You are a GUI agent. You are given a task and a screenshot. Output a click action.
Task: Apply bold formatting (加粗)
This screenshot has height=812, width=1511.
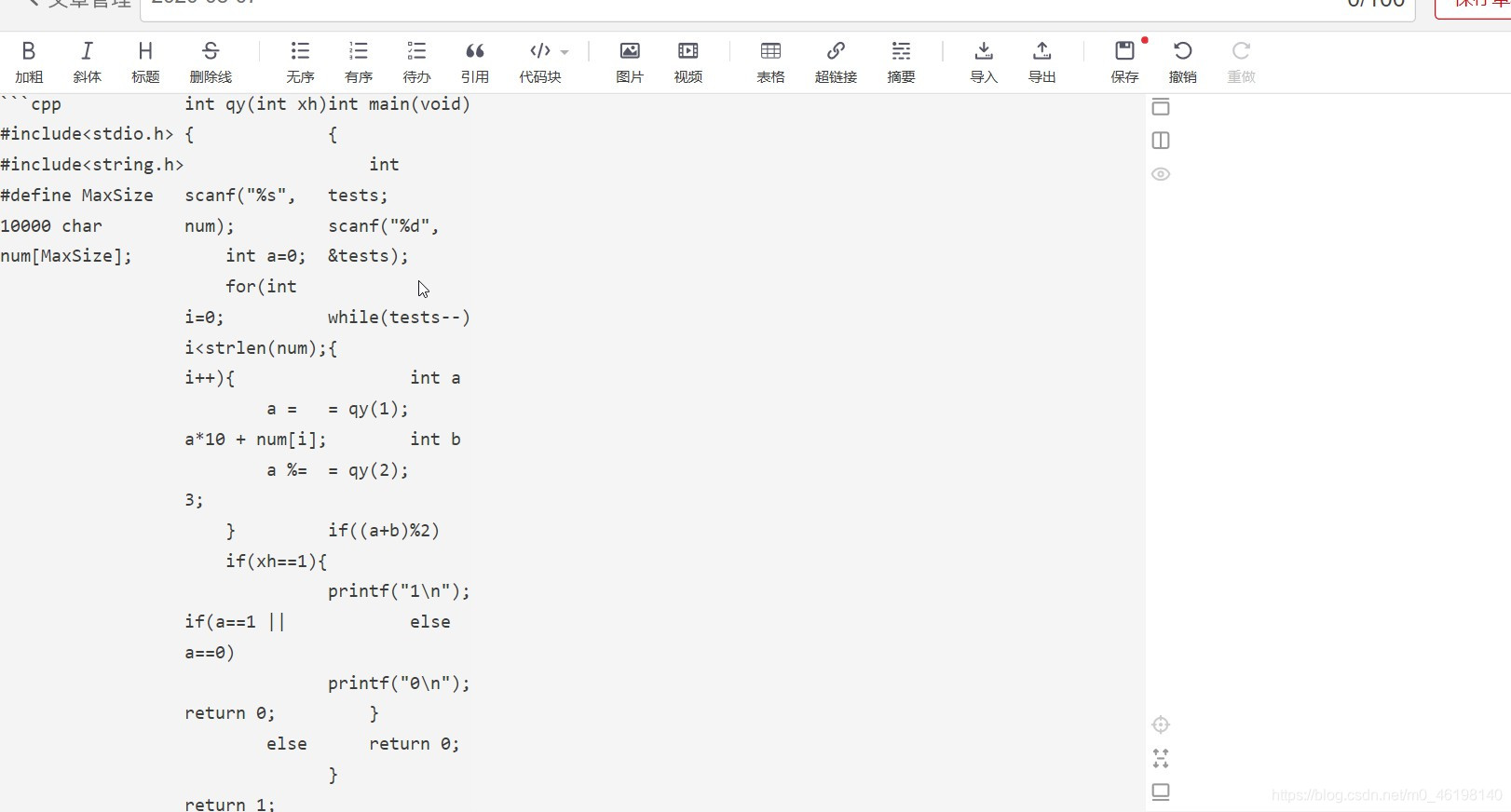29,61
